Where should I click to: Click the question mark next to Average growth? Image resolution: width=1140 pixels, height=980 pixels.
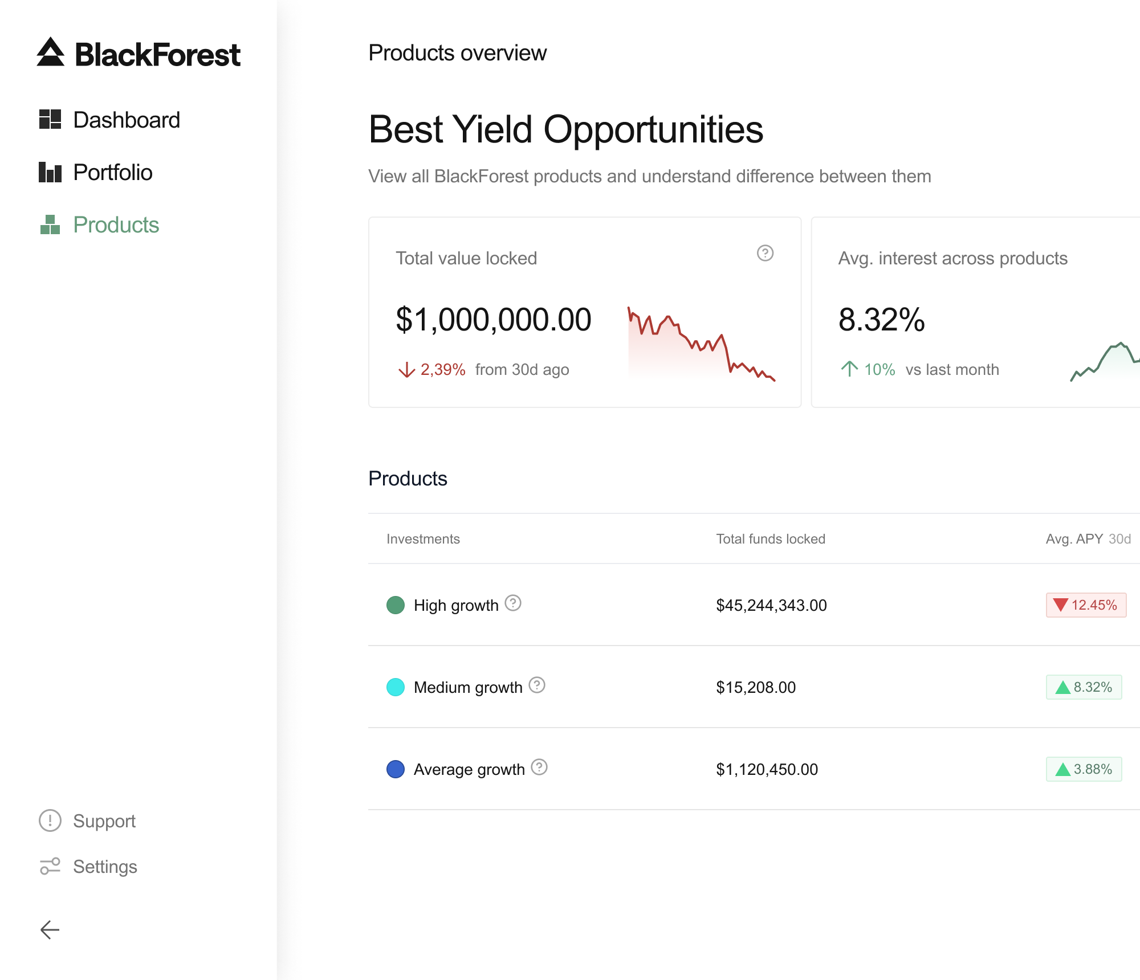point(538,768)
